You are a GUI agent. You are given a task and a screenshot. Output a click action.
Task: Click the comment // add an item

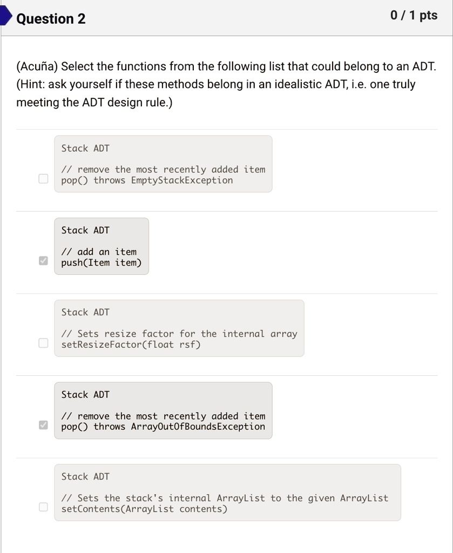click(98, 252)
